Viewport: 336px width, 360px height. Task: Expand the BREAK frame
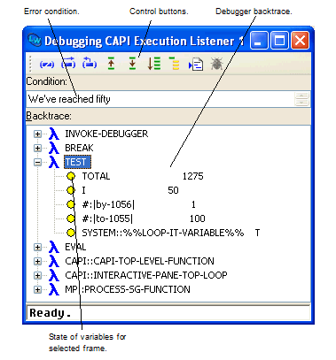pyautogui.click(x=37, y=148)
